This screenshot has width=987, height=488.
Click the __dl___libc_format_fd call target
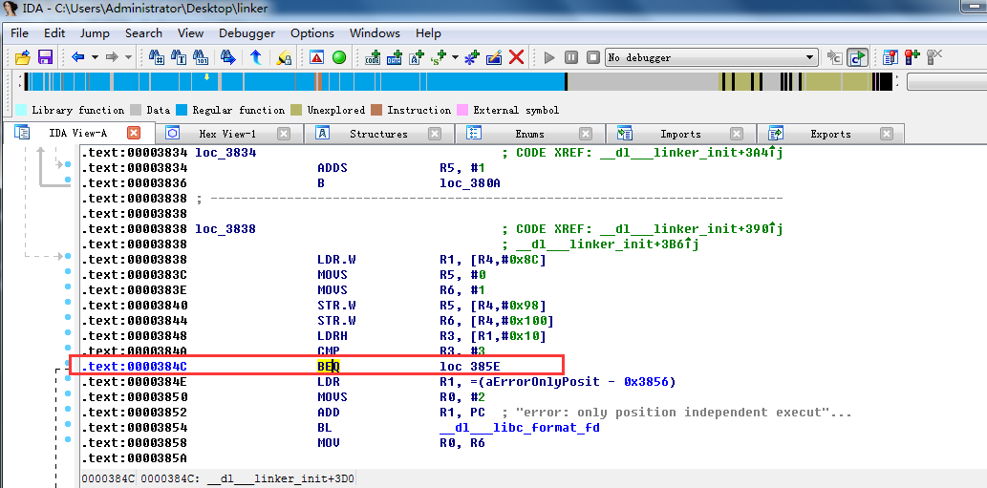pos(520,428)
